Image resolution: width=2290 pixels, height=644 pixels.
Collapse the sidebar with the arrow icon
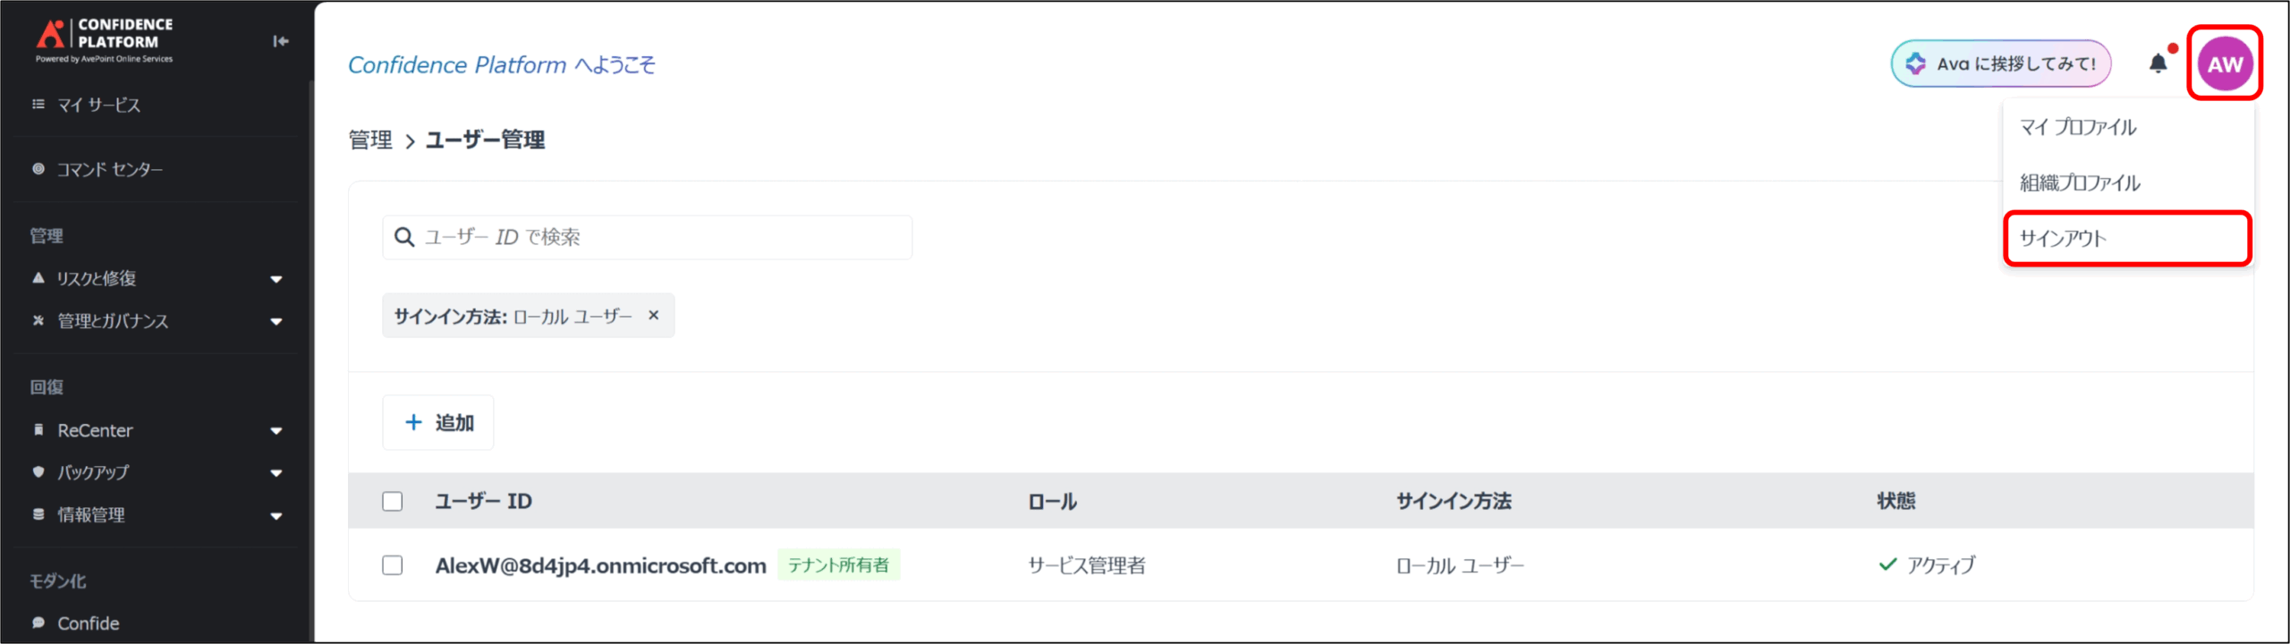[280, 41]
